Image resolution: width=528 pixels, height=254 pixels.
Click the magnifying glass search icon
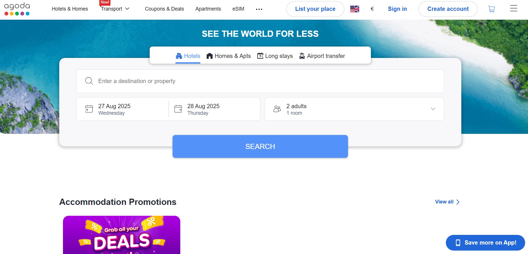point(89,81)
